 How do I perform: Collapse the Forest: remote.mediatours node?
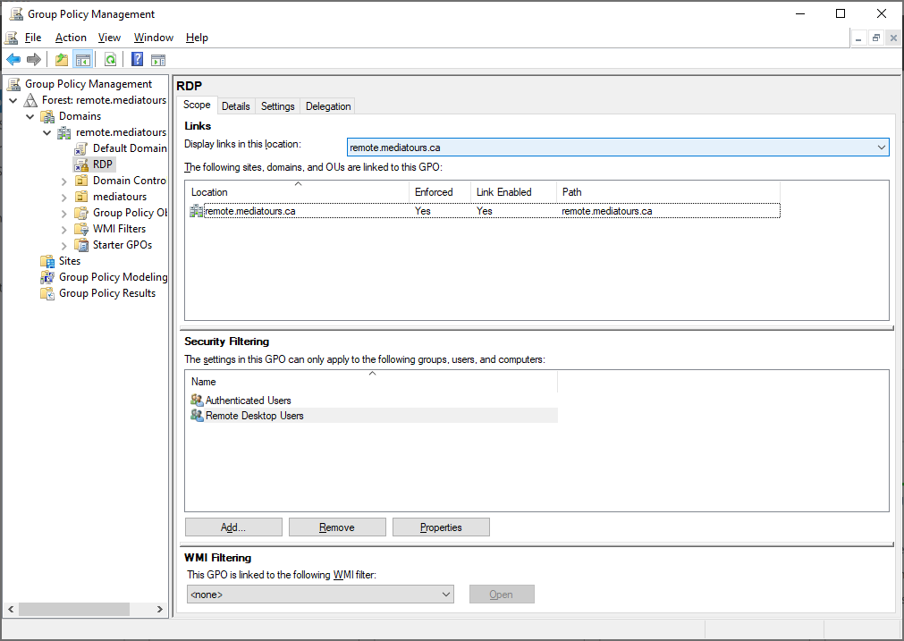click(13, 100)
